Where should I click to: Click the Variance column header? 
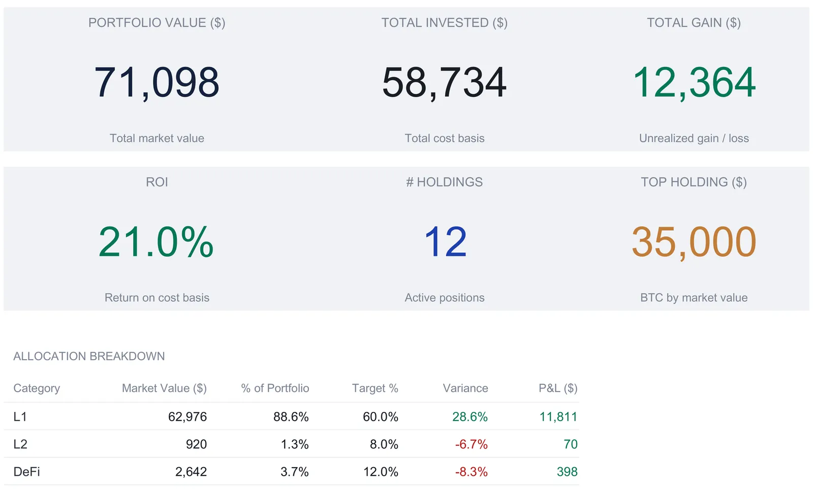(465, 389)
